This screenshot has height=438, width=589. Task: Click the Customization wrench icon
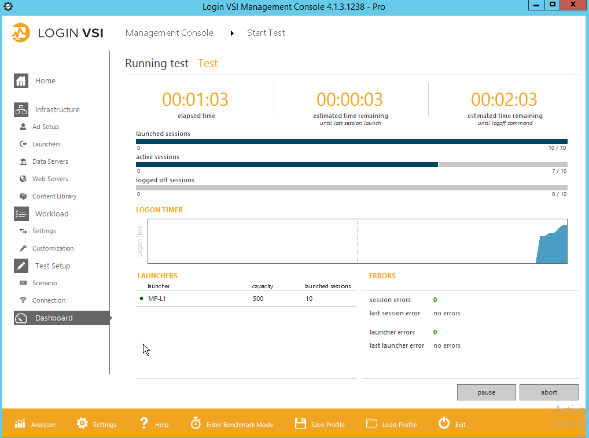pos(23,248)
